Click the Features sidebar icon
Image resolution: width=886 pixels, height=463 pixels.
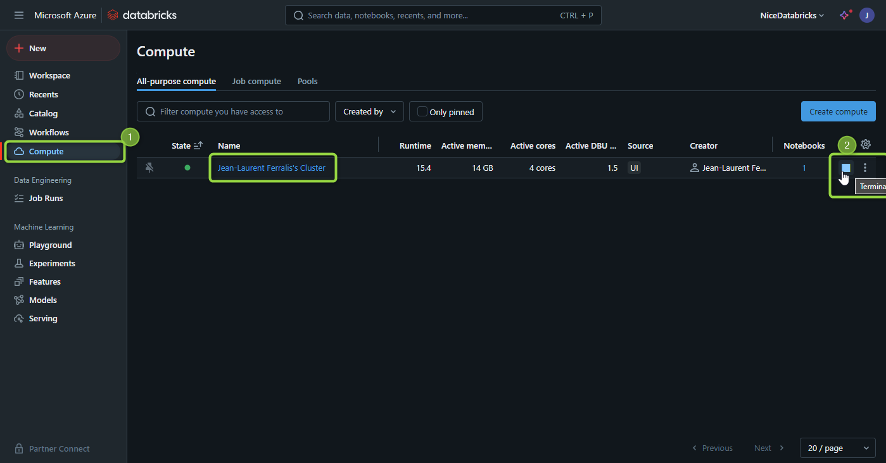[19, 281]
